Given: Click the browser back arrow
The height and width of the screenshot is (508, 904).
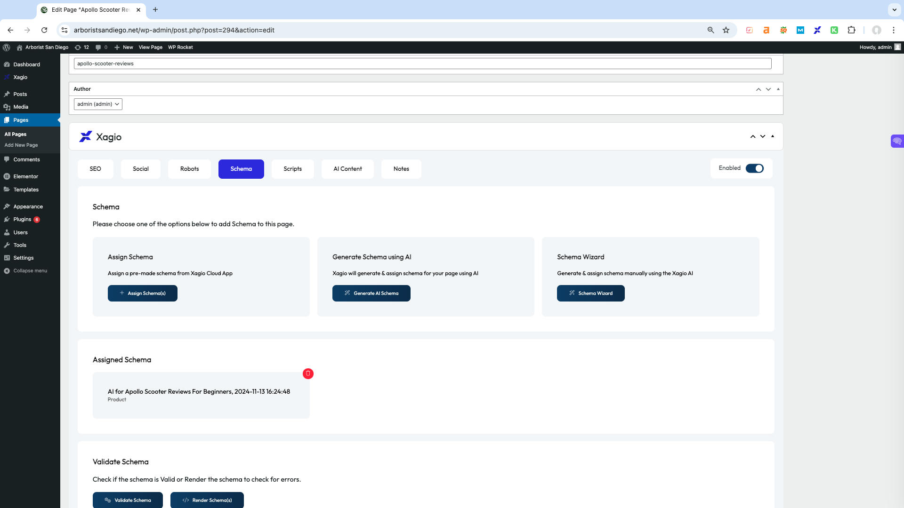Looking at the screenshot, I should tap(10, 30).
